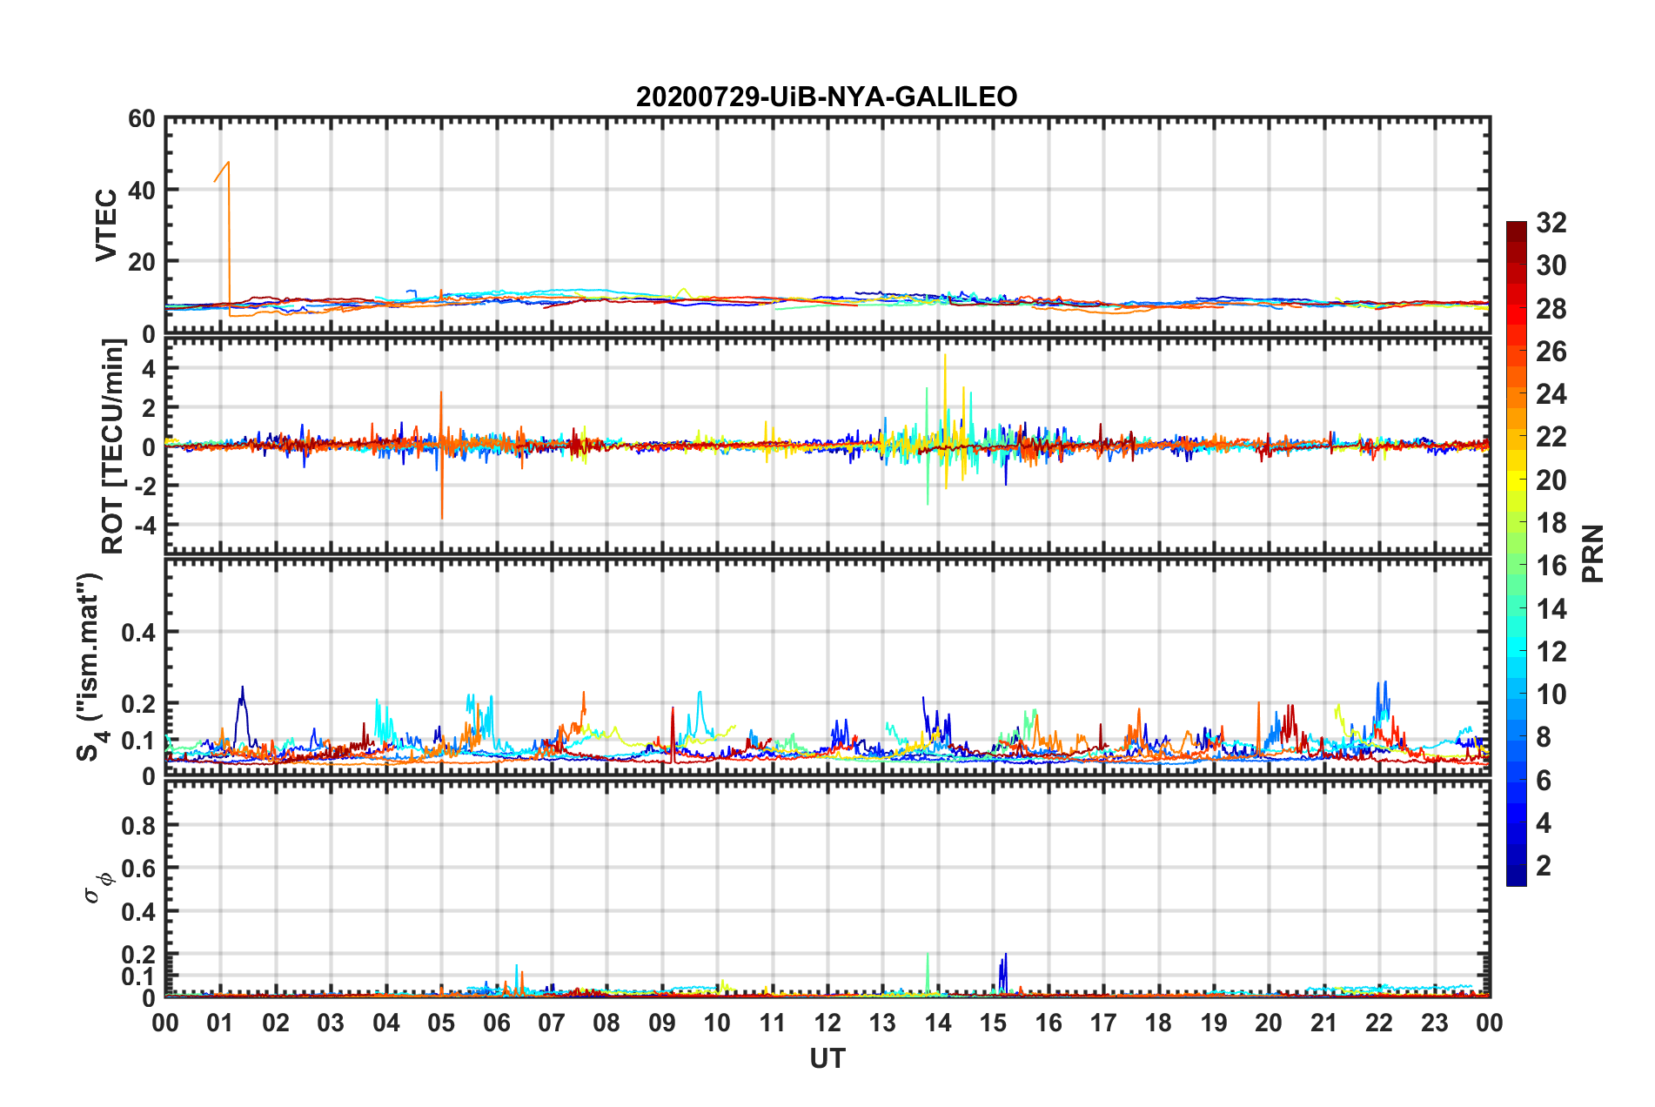Click sigma-phi axis tick 0.8
This screenshot has width=1655, height=1107.
click(139, 825)
